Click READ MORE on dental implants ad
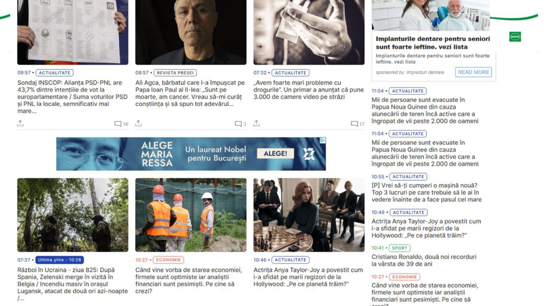 (x=473, y=72)
